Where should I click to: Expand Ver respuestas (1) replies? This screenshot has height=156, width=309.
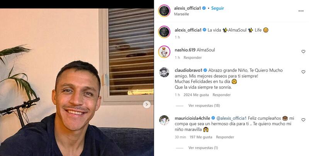pyautogui.click(x=203, y=148)
